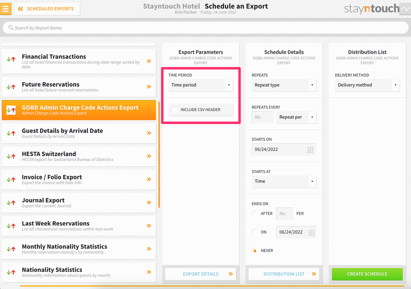411x289 pixels.
Task: Select Future Reservations export
Action: point(79,87)
